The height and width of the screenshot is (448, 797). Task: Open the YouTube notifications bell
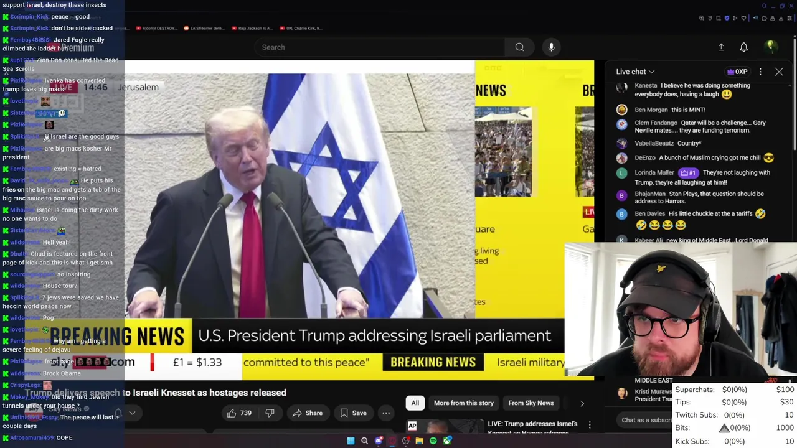coord(743,47)
